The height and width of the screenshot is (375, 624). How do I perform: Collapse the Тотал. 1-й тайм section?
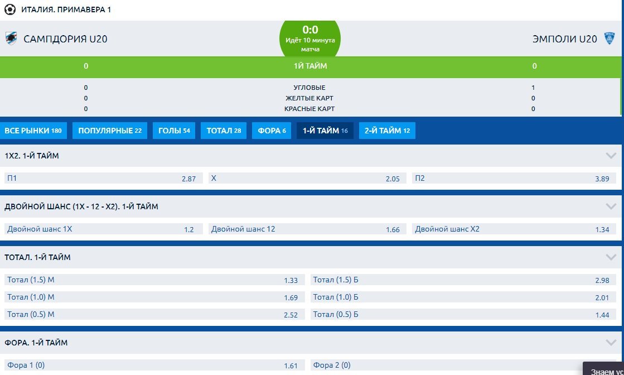click(611, 257)
